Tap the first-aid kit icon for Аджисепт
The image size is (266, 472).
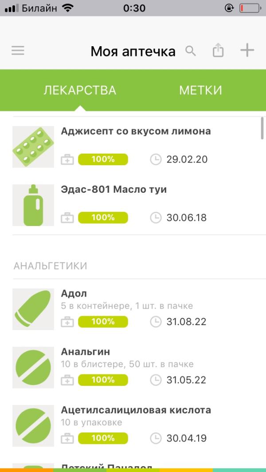(67, 159)
